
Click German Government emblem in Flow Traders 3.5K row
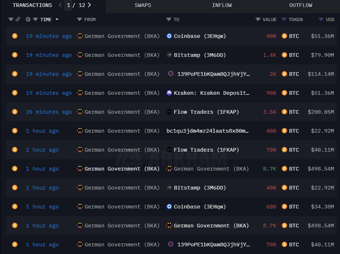(x=80, y=112)
